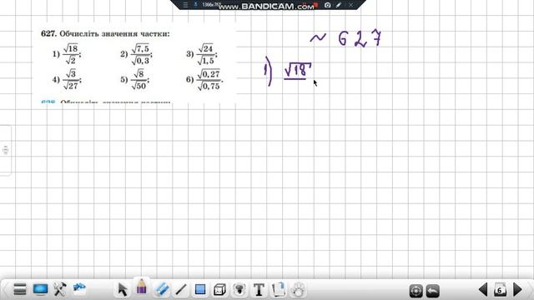Open the page 6 indicator
534x300 pixels.
pyautogui.click(x=500, y=290)
